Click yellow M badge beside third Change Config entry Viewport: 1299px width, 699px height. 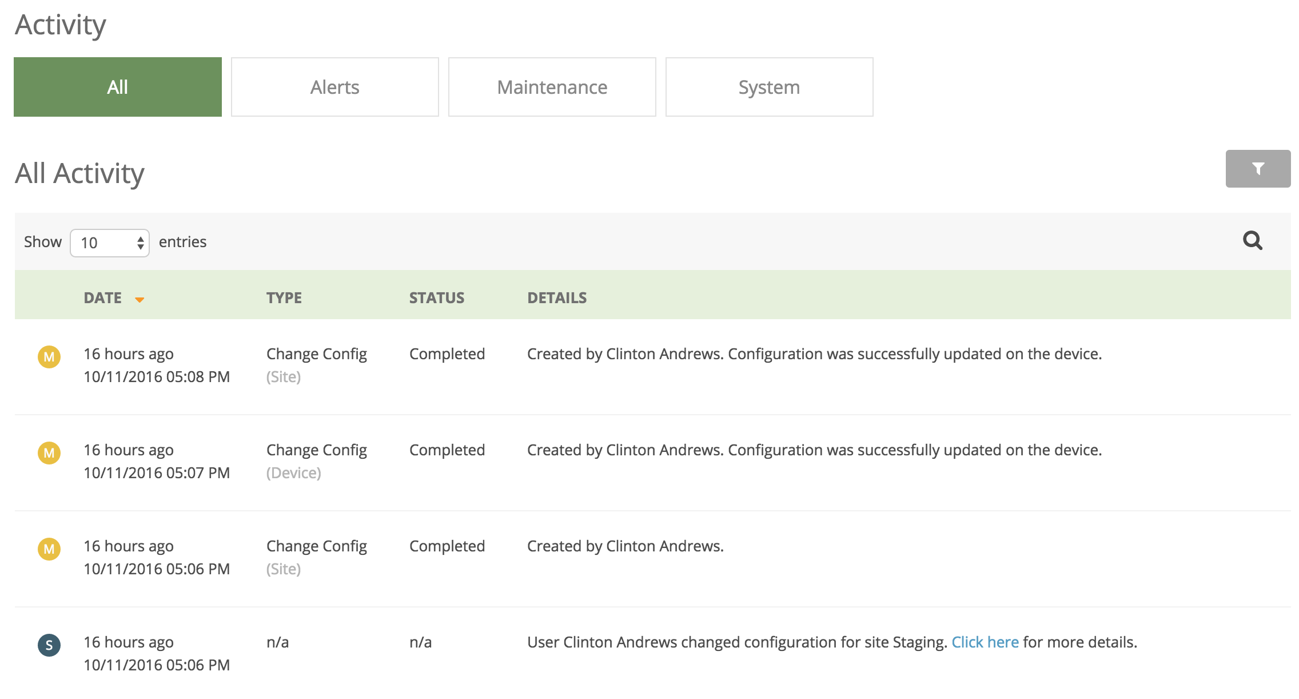pyautogui.click(x=49, y=549)
